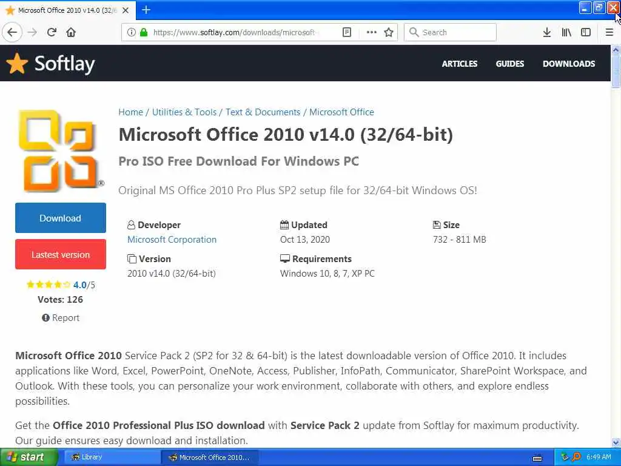Select Microsoft Office 2010 taskbar button

209,458
